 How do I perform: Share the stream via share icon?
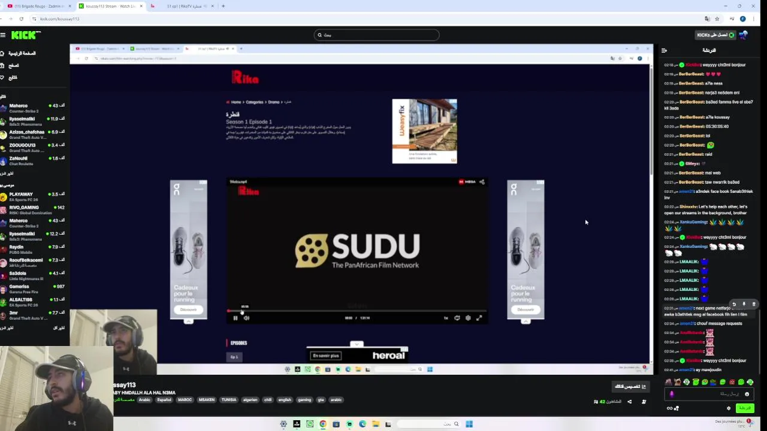[x=629, y=402]
